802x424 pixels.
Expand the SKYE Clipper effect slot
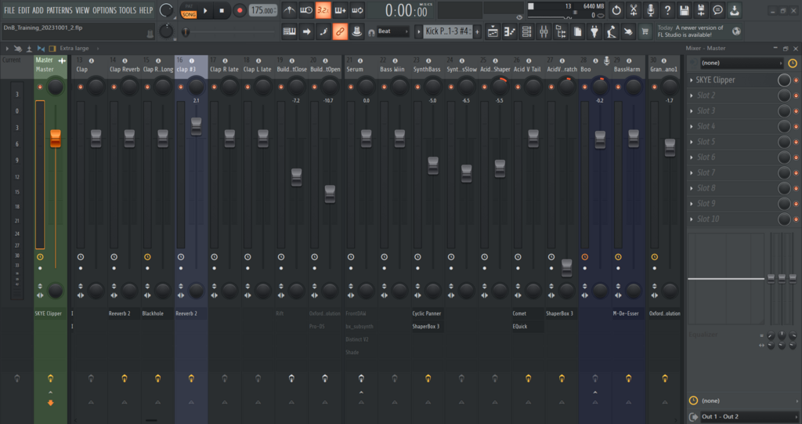692,80
